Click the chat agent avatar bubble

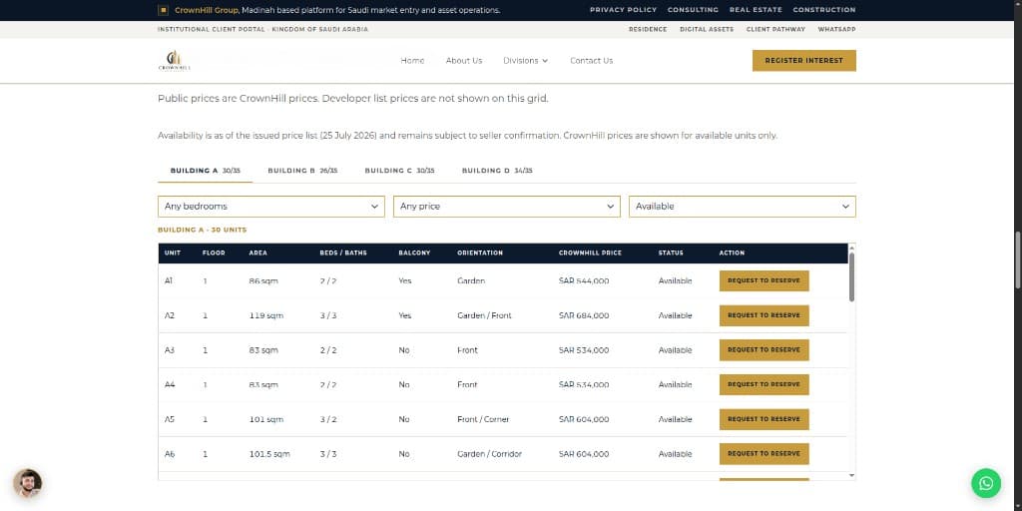[27, 483]
